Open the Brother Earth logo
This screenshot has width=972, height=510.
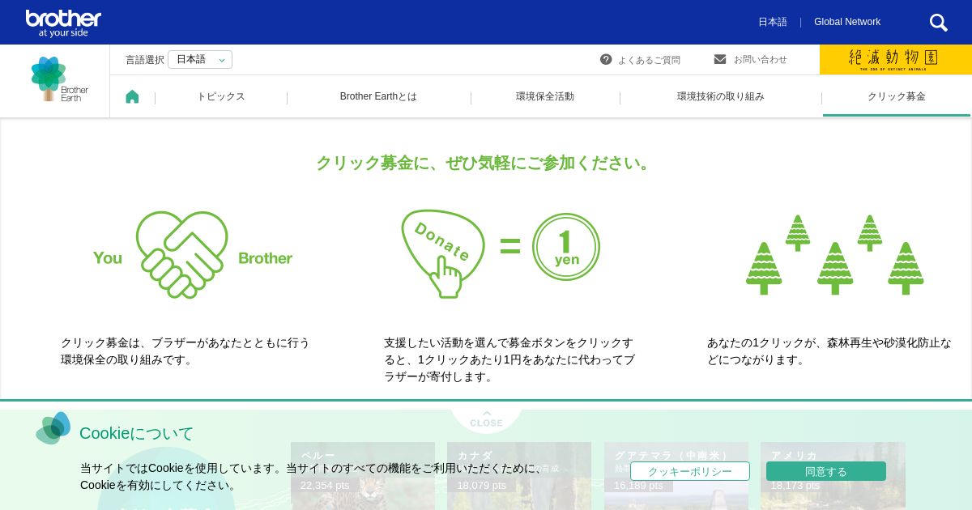point(59,79)
